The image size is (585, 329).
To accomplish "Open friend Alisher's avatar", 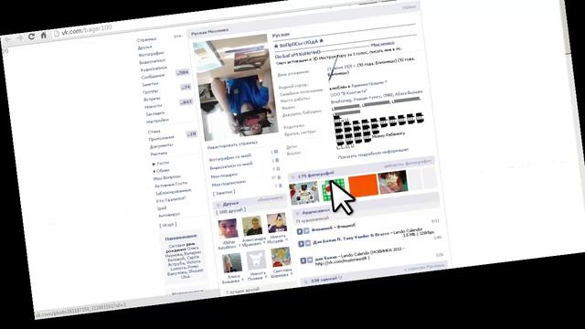I will coord(228,228).
